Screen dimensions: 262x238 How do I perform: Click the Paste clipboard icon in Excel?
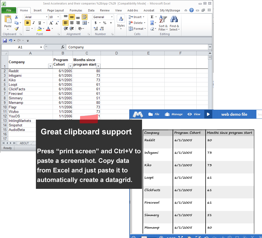pyautogui.click(x=8, y=19)
